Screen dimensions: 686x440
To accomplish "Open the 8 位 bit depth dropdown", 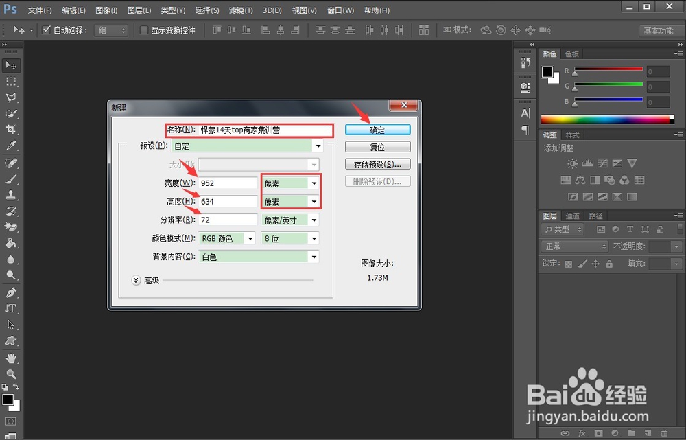I will (290, 238).
